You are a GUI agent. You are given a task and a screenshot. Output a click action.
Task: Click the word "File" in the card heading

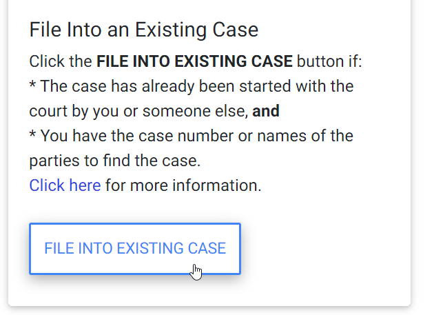coord(45,30)
